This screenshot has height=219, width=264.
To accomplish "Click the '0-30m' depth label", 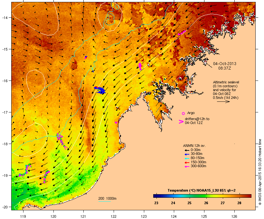I will pyautogui.click(x=195, y=150).
